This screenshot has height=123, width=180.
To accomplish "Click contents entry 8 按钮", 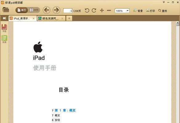I will (x=56, y=120).
